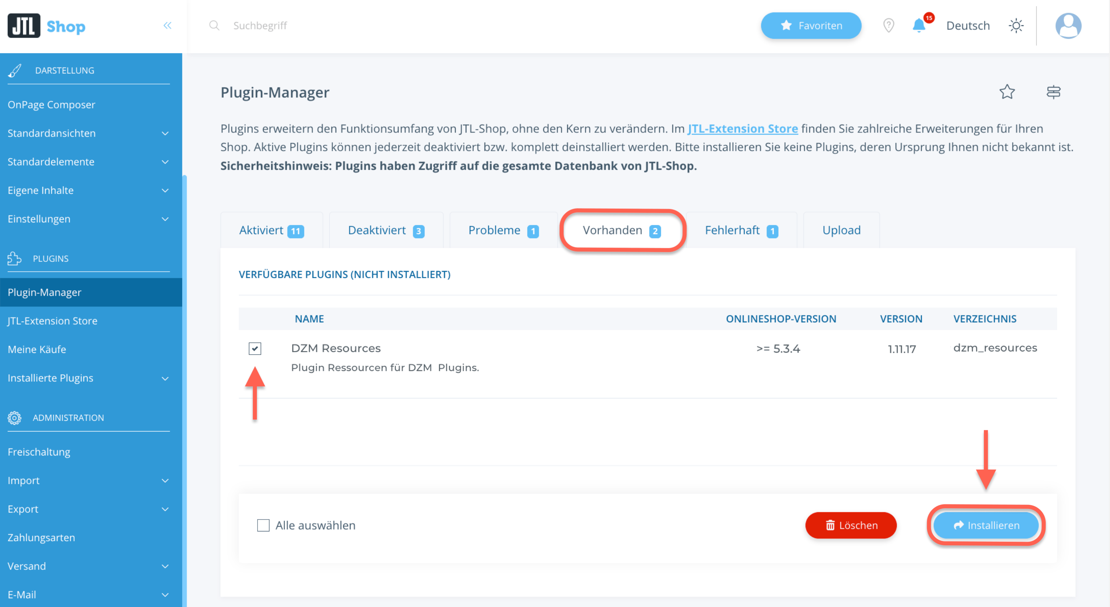Select the Vorhanden tab
Viewport: 1110px width, 607px height.
point(622,230)
